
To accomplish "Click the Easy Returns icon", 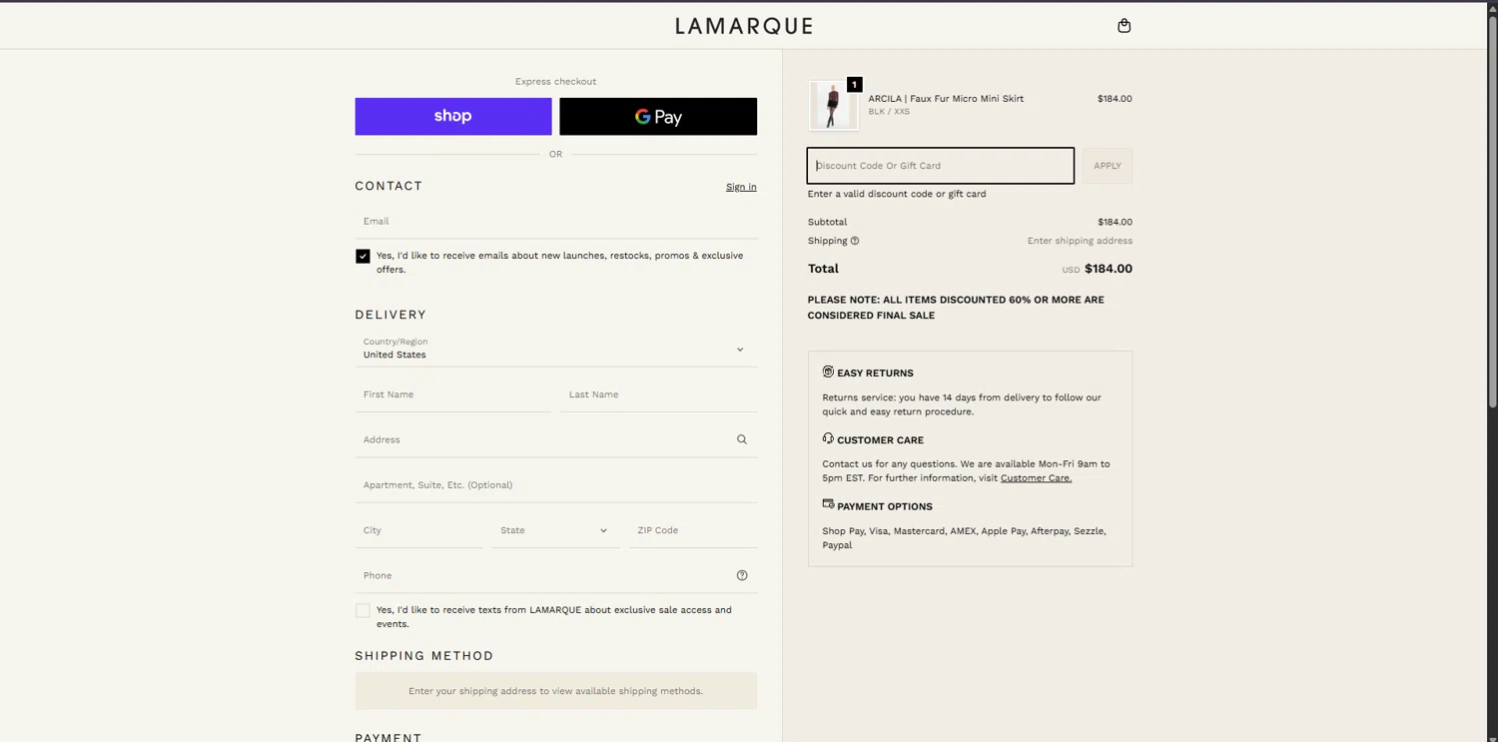I will (828, 371).
